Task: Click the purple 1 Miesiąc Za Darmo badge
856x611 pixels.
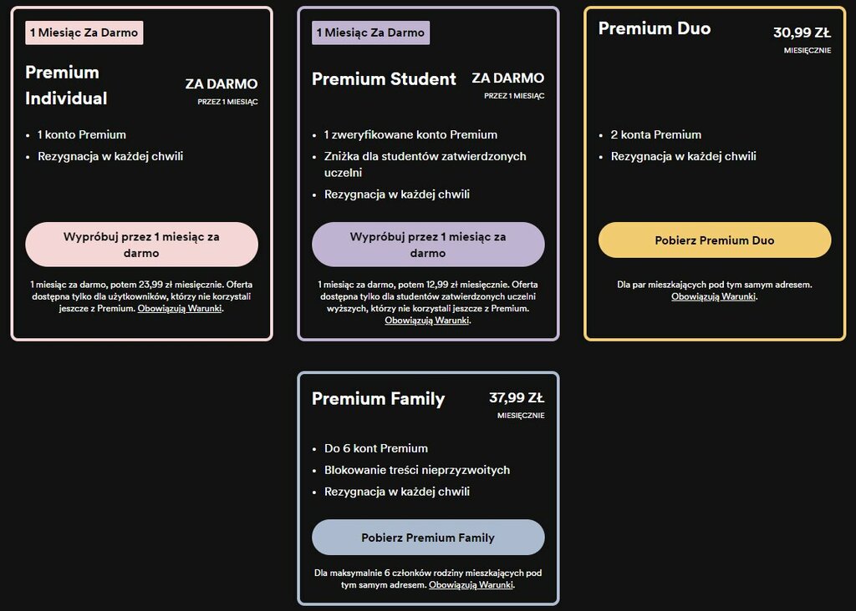Action: 370,33
